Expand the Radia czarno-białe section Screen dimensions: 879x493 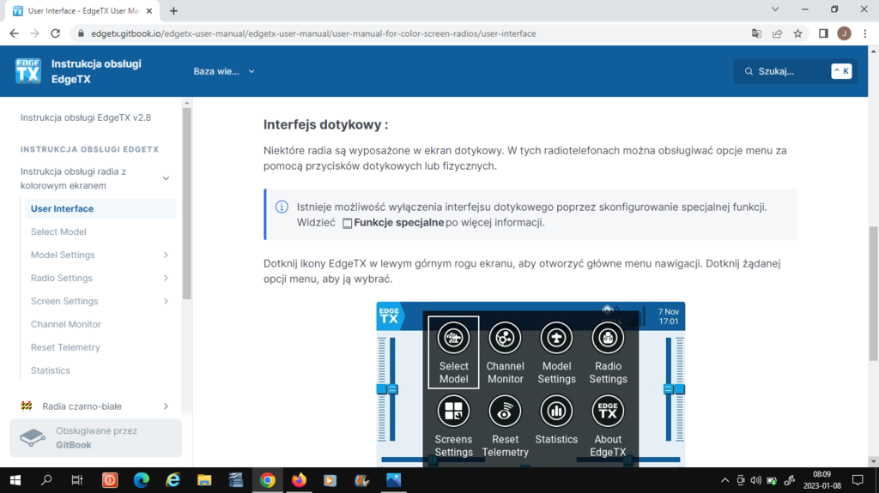[166, 406]
